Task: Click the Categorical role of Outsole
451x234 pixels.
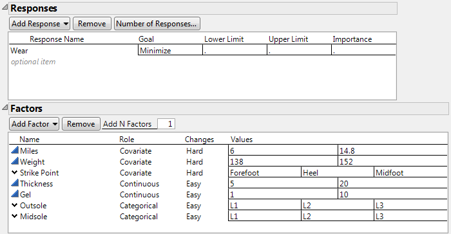Action: (x=139, y=206)
